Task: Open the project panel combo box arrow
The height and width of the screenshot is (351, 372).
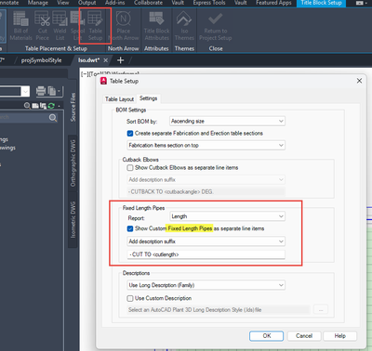Action: click(x=25, y=91)
